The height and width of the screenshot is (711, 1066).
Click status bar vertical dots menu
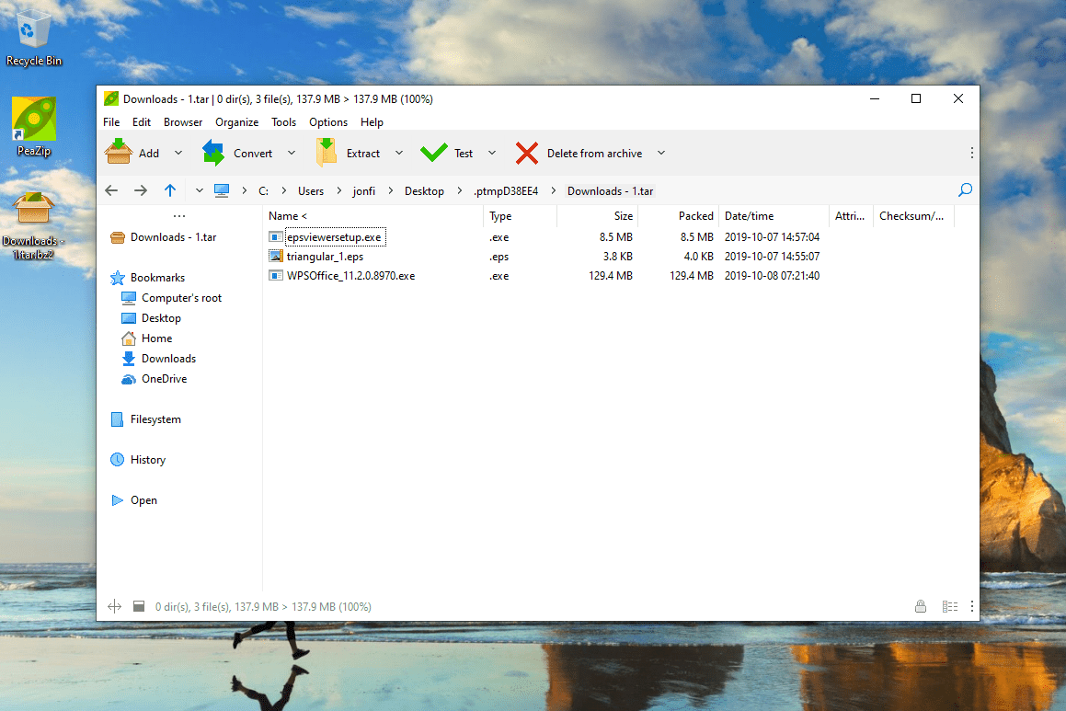tap(971, 606)
